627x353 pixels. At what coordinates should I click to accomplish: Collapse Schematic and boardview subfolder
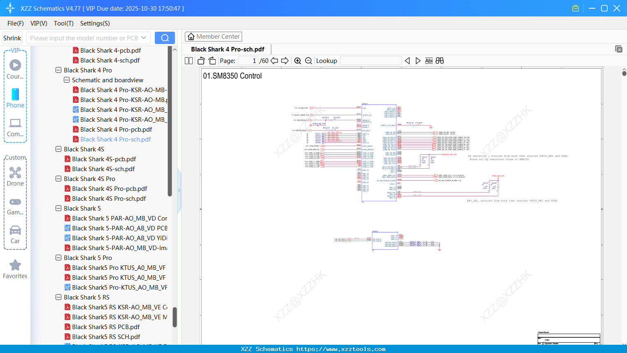67,80
